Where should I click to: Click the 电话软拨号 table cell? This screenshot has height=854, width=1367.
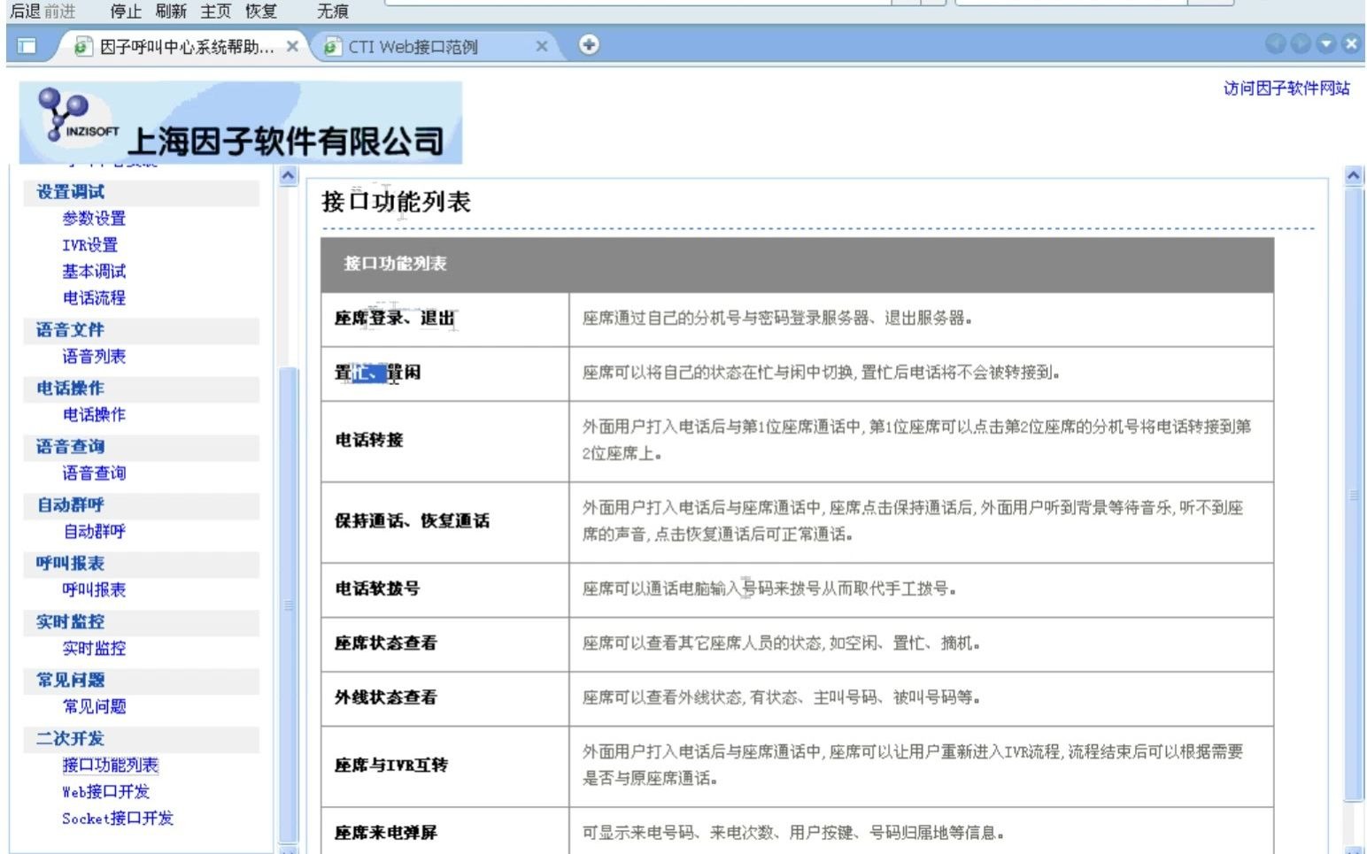click(444, 589)
